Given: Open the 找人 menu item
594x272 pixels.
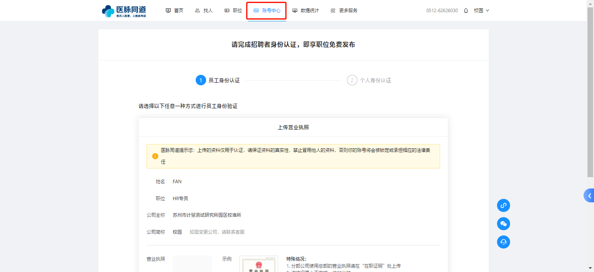Looking at the screenshot, I should pyautogui.click(x=204, y=10).
